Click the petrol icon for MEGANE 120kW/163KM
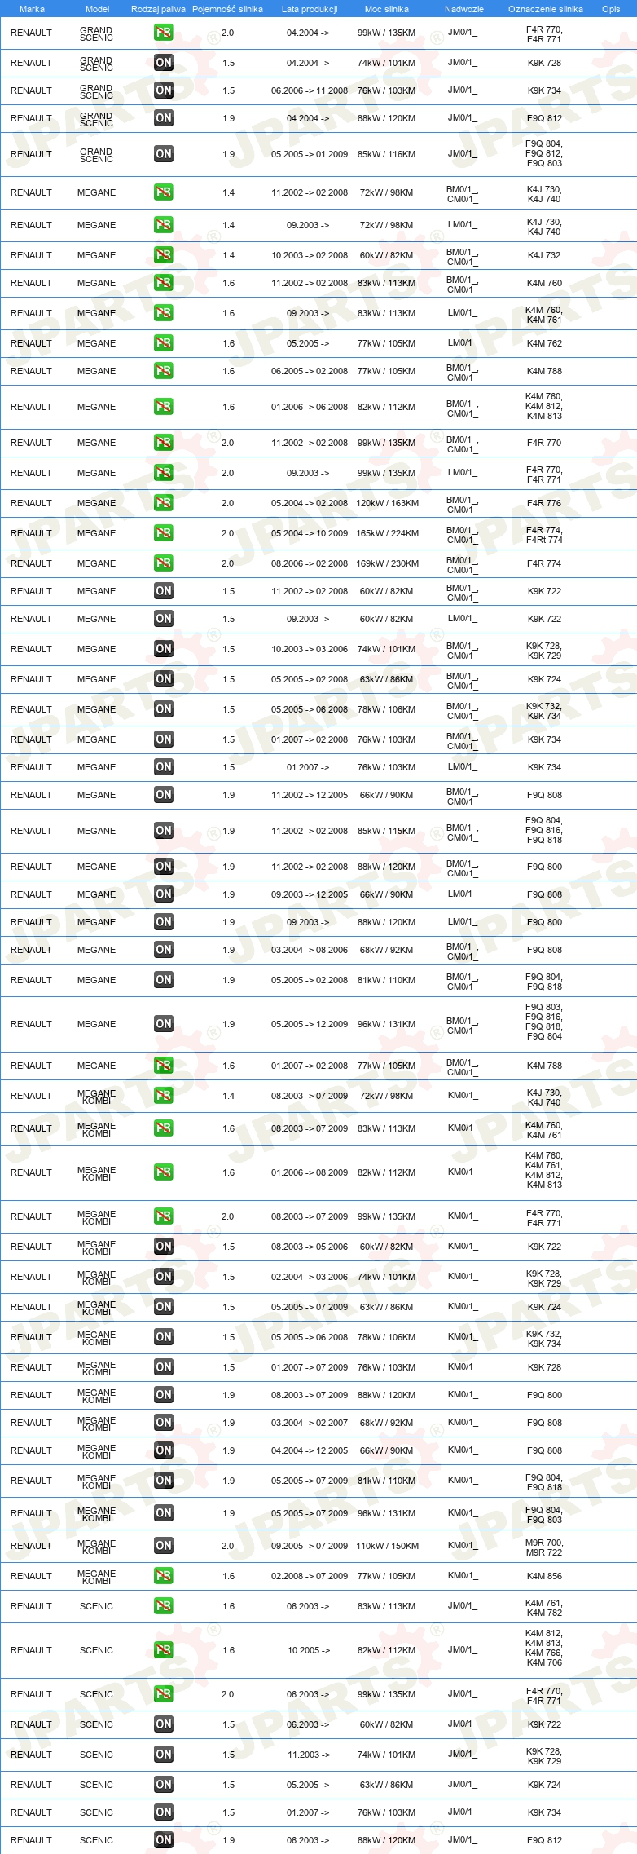Screen dimensions: 637x1854 click(x=164, y=503)
